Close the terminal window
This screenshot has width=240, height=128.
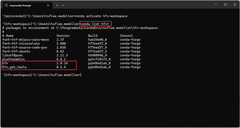(235, 5)
